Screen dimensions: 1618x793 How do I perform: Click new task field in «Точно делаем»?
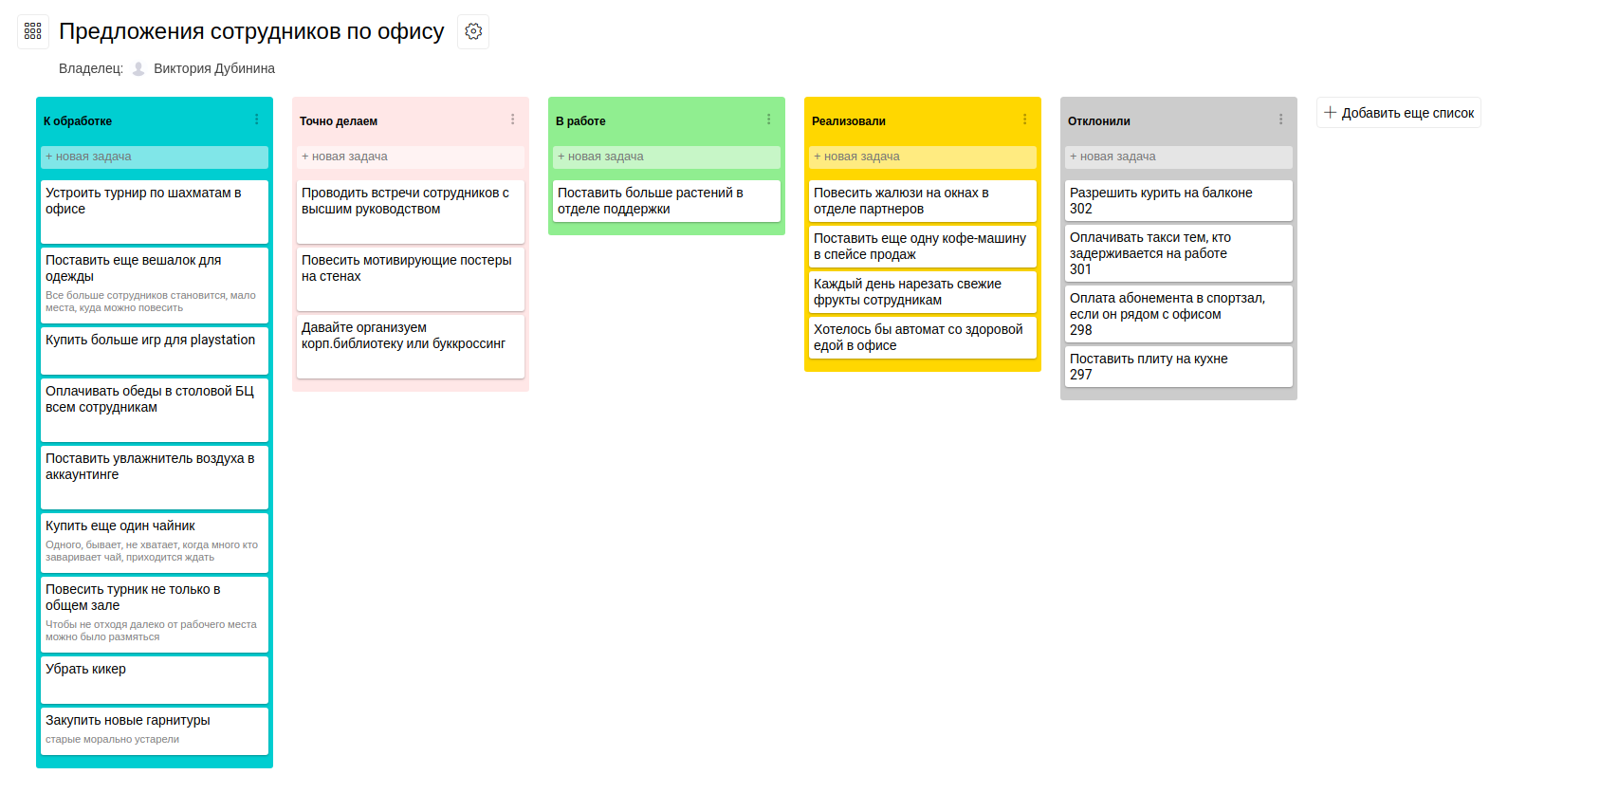(411, 157)
